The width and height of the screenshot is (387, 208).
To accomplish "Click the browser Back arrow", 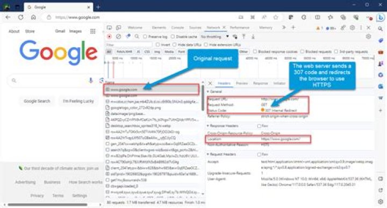I will (x=8, y=17).
